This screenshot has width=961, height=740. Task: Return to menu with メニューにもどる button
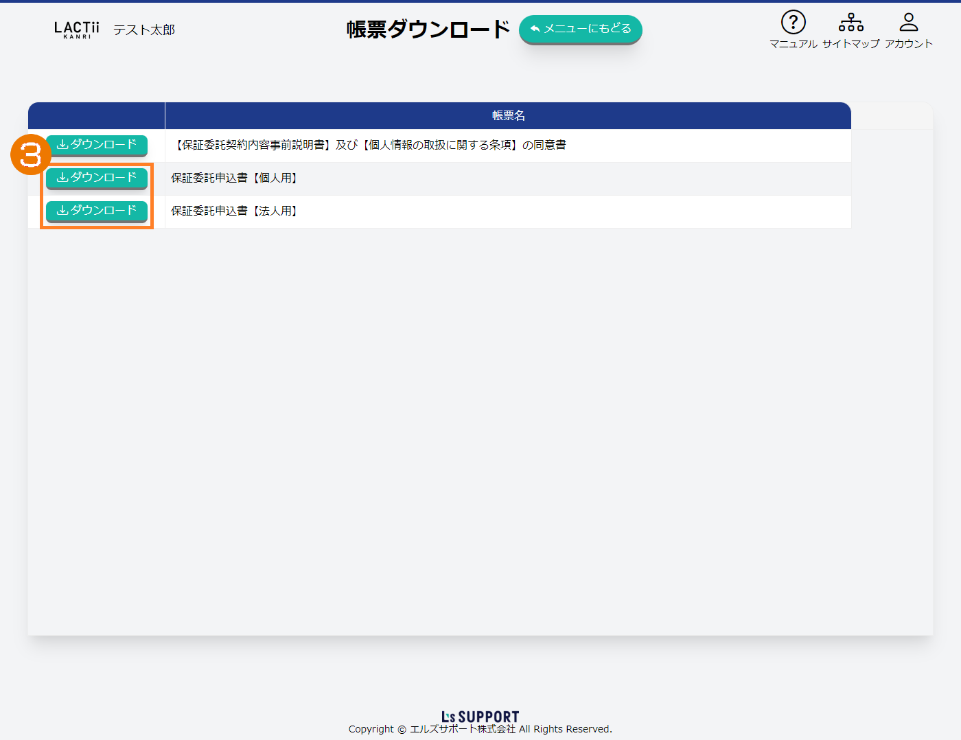click(x=580, y=29)
